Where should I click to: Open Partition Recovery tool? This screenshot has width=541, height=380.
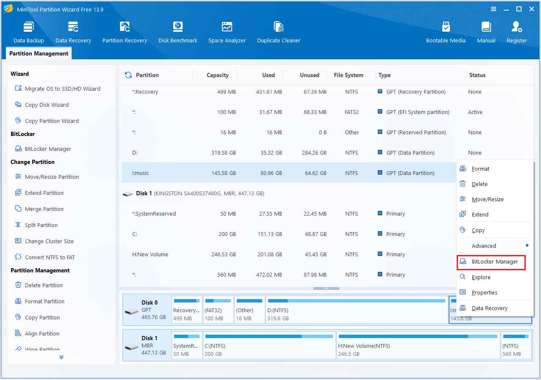click(x=125, y=32)
